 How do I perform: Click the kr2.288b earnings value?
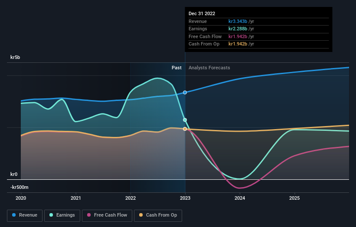click(x=238, y=29)
